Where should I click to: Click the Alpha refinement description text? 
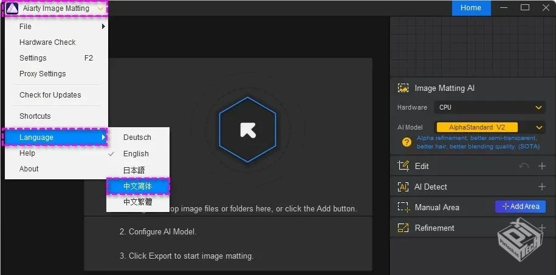tap(478, 142)
